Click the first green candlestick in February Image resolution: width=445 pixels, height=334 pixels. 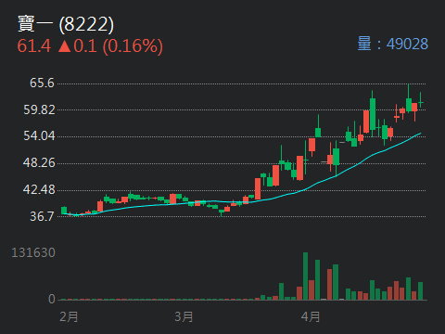[64, 211]
